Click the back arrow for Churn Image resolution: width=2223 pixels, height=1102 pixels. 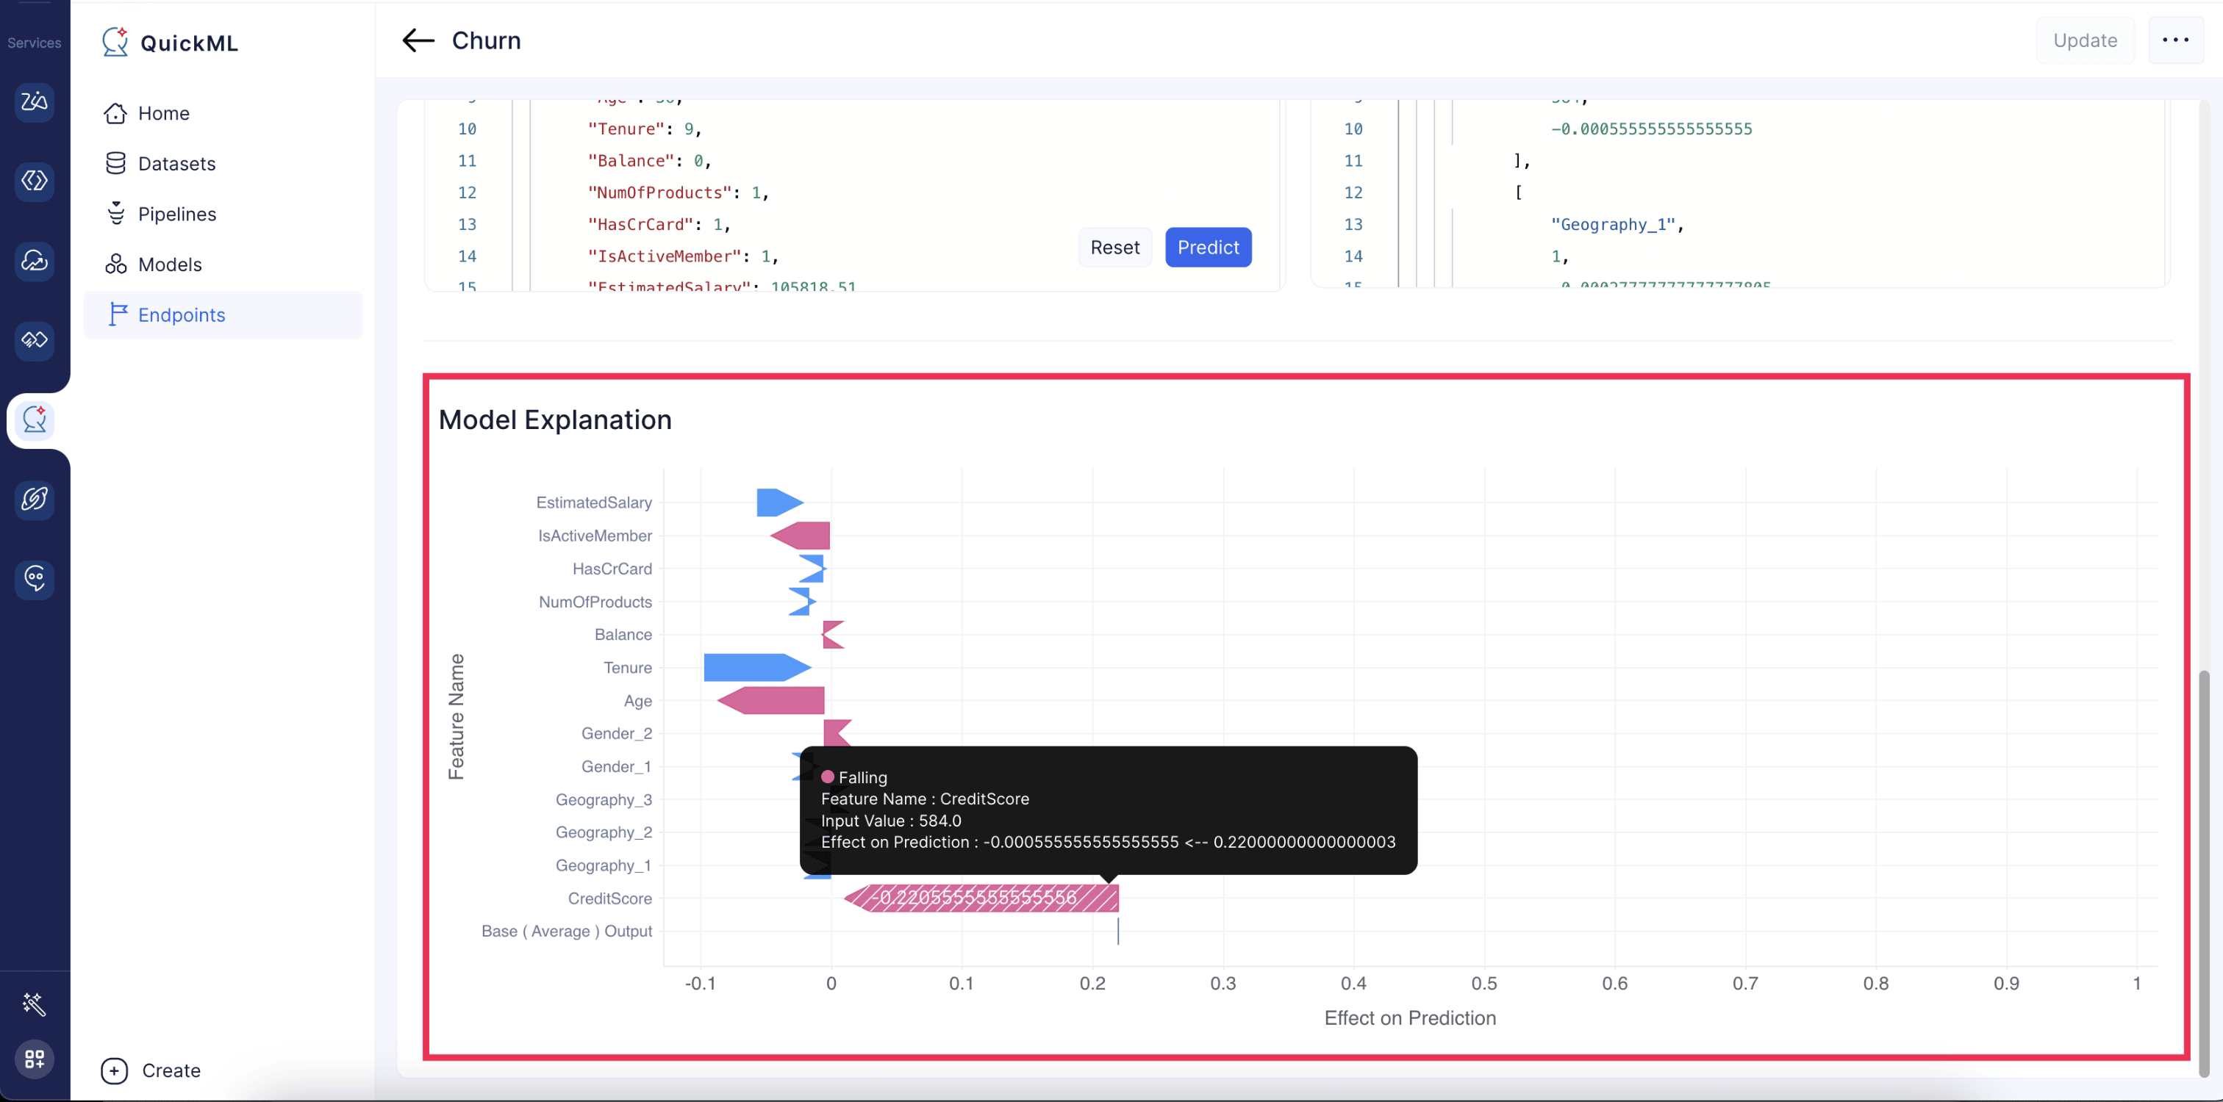click(x=415, y=38)
